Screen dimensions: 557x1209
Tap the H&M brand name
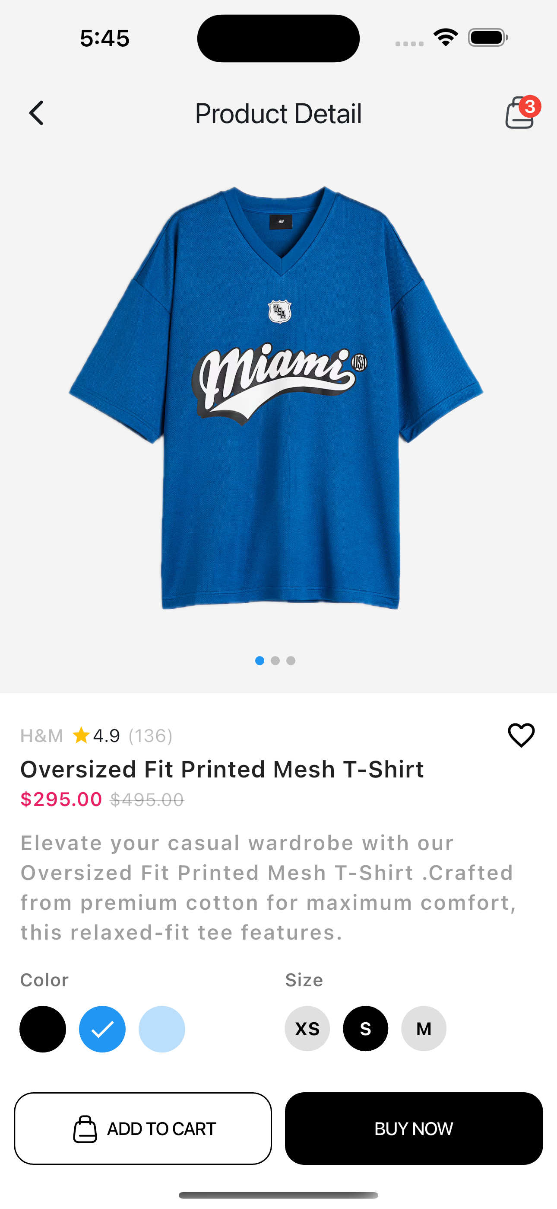(42, 736)
